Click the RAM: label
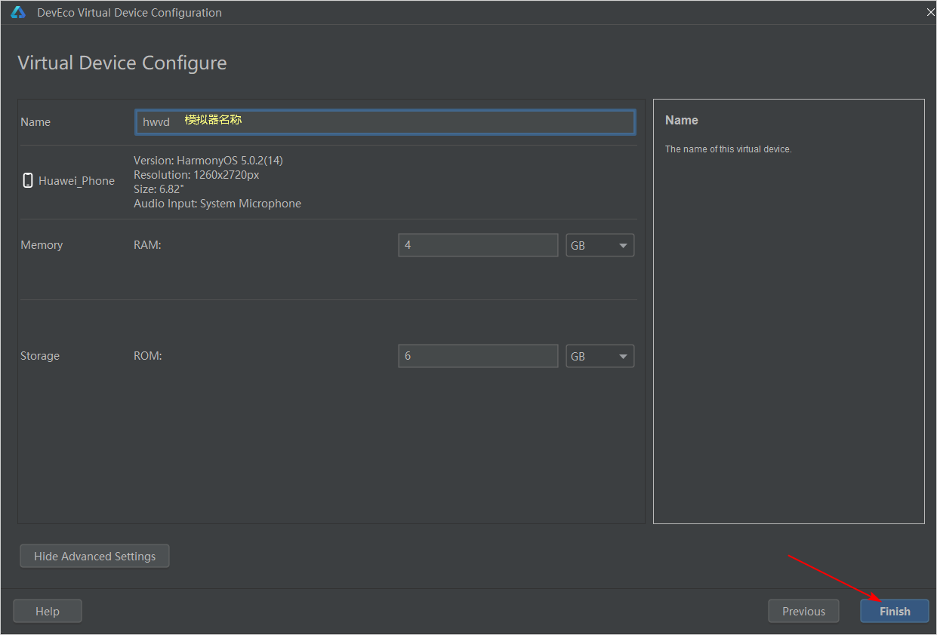 pos(147,245)
